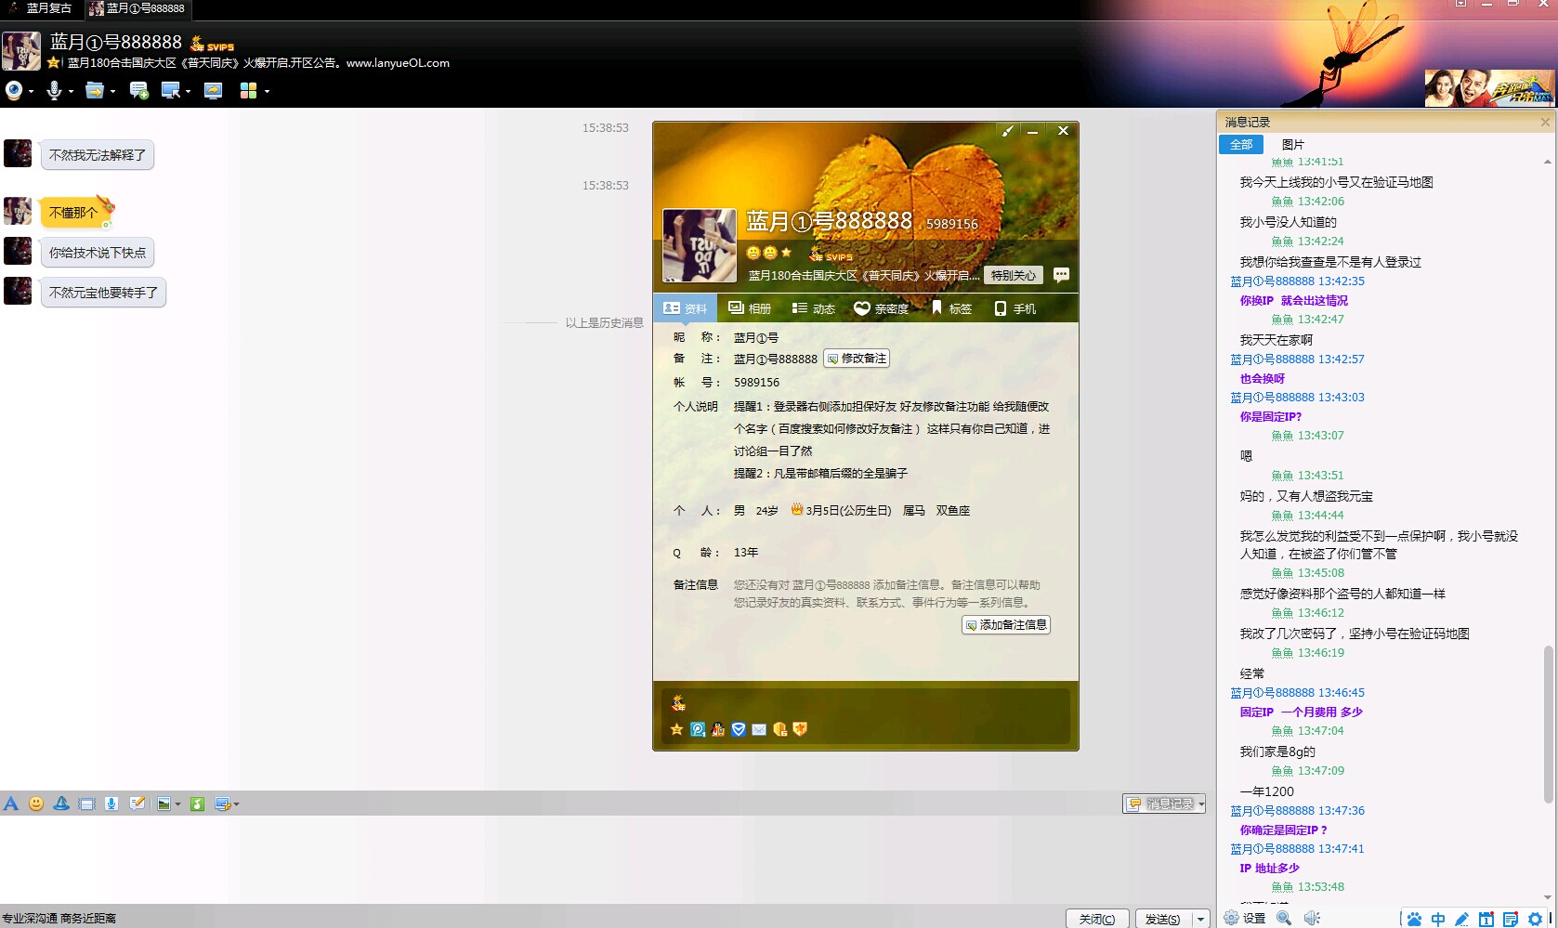Toggle the 特别关心 special care button

(1013, 275)
